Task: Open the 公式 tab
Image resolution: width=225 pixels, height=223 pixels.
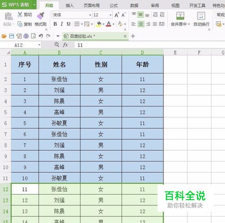Action: tap(113, 5)
